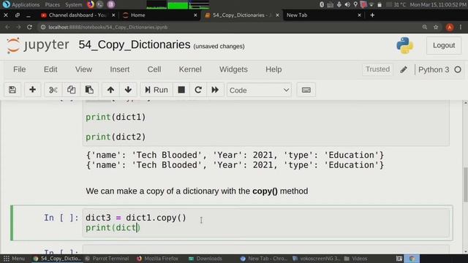Click the Bluetooth tray icon
Viewport: 468px width, 263px height.
[322, 4]
